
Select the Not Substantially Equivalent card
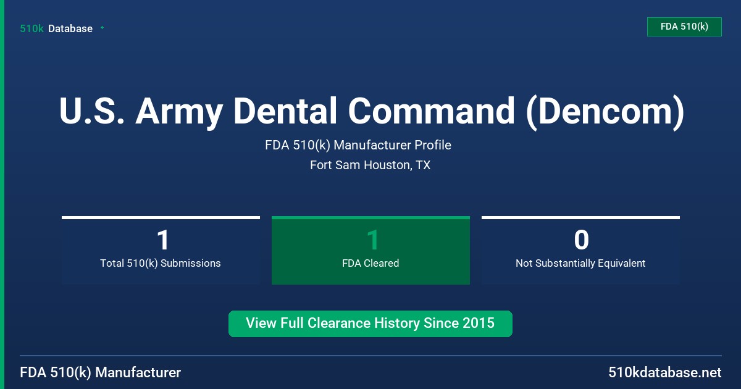pyautogui.click(x=580, y=250)
